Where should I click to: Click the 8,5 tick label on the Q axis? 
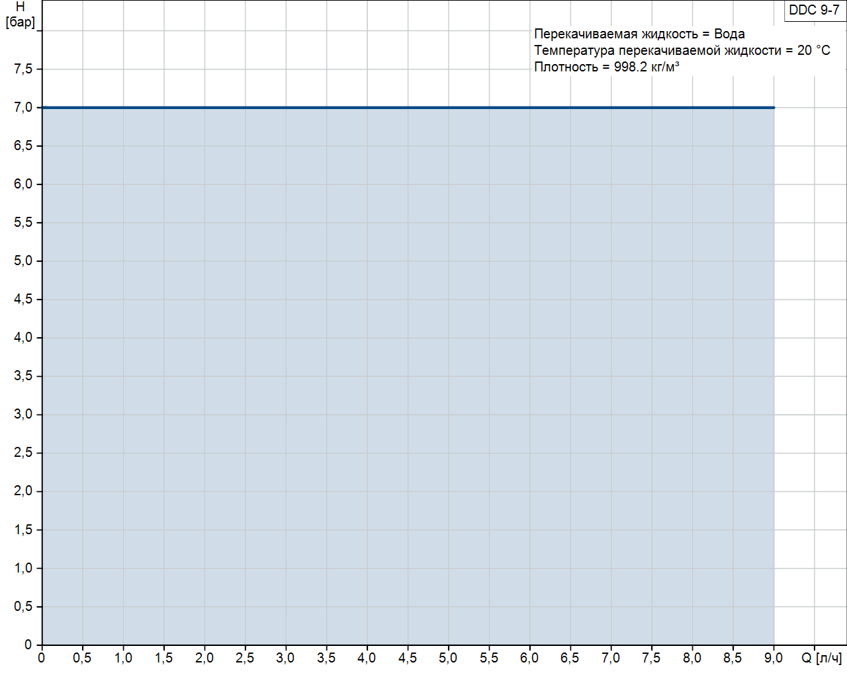point(733,658)
